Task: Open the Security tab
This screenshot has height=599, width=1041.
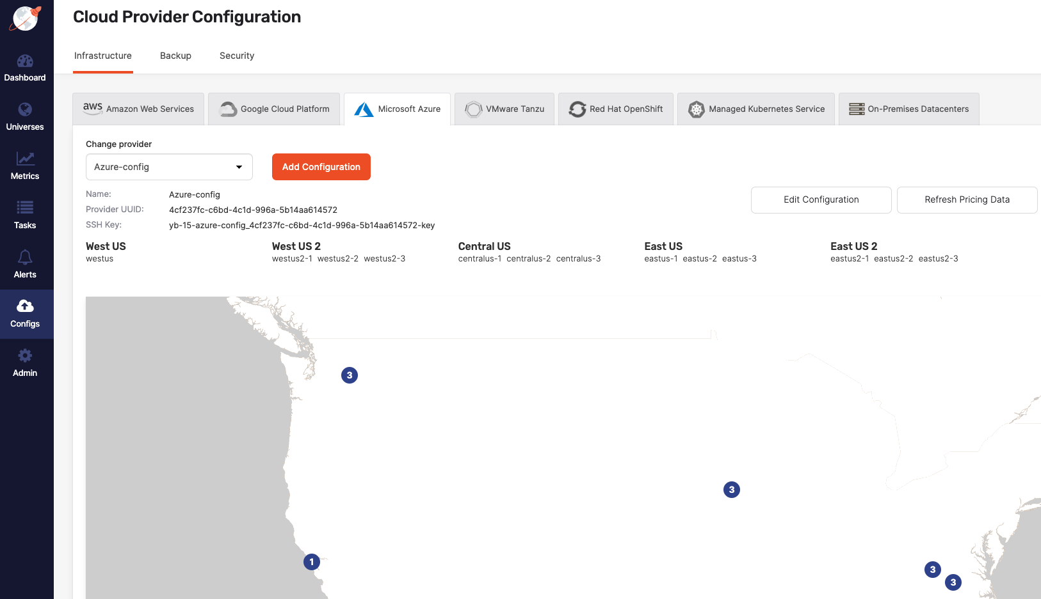Action: click(236, 56)
